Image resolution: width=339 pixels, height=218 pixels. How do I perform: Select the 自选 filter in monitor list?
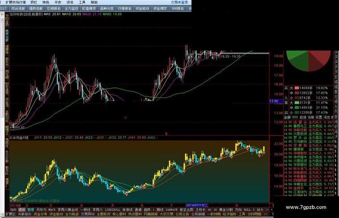[x=303, y=117]
